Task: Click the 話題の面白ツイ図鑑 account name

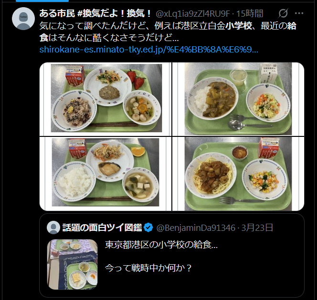Action: pyautogui.click(x=102, y=228)
